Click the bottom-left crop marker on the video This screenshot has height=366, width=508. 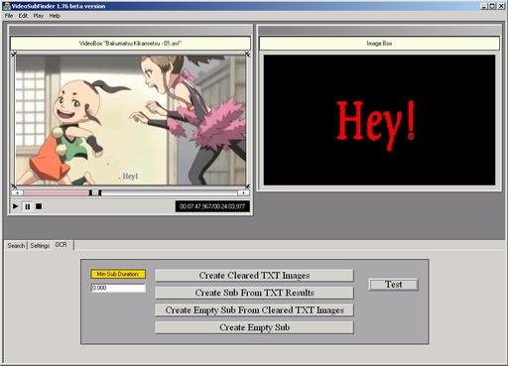14,186
